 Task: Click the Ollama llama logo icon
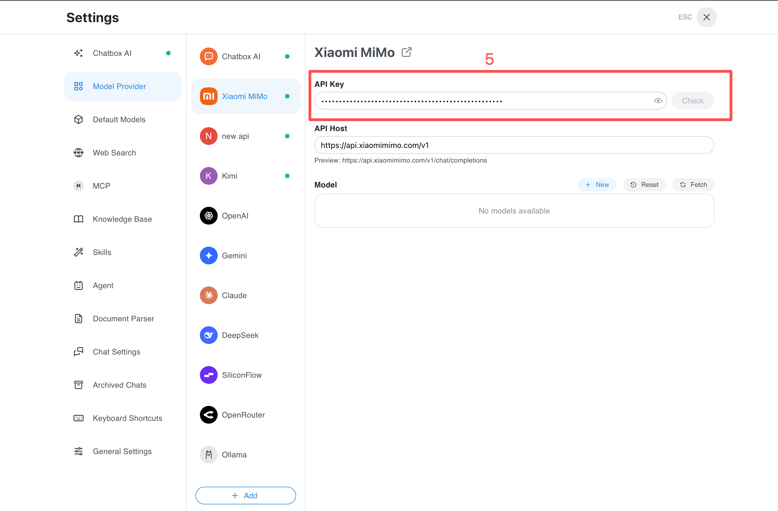(x=208, y=455)
